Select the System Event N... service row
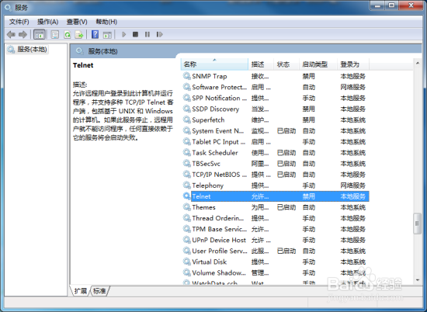427x312 pixels. point(275,130)
